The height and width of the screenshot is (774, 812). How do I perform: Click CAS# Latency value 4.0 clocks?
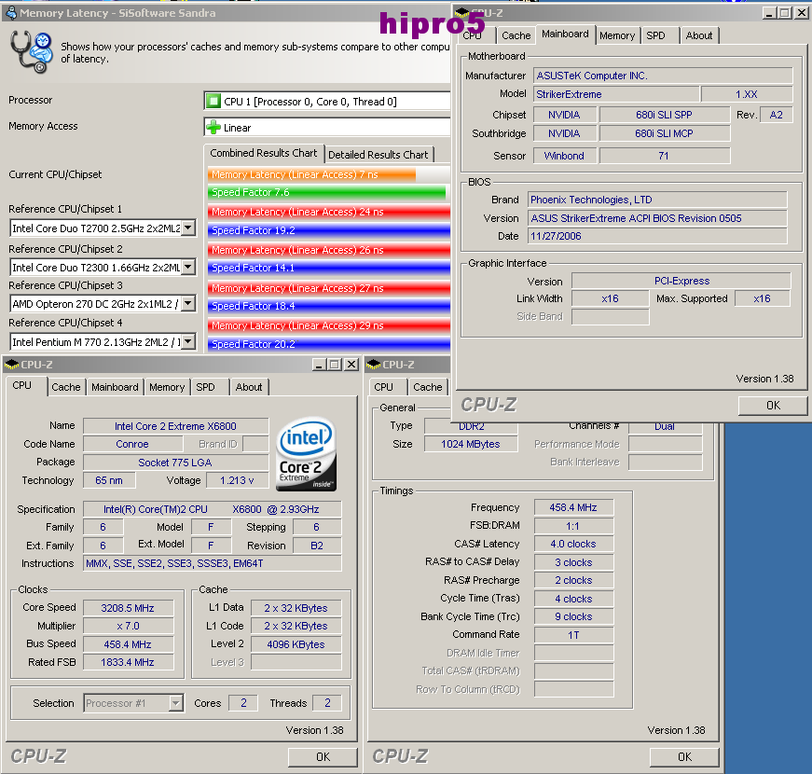[573, 544]
